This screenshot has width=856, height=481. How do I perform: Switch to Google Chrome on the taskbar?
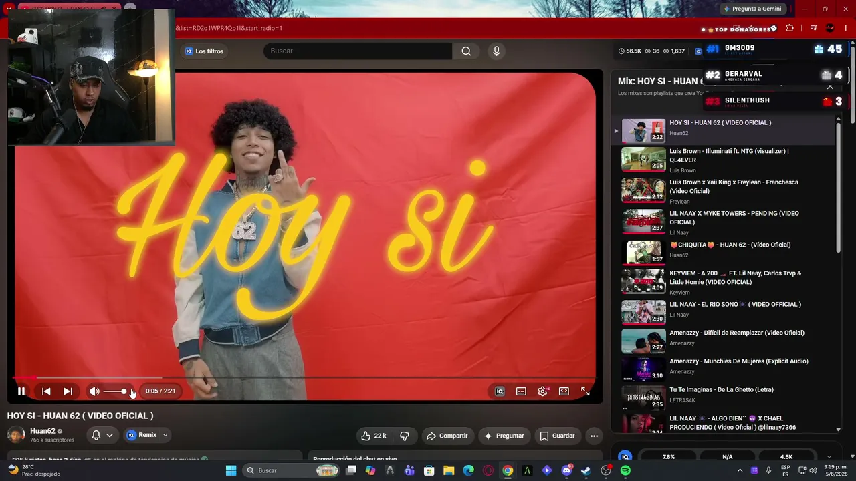click(x=508, y=470)
